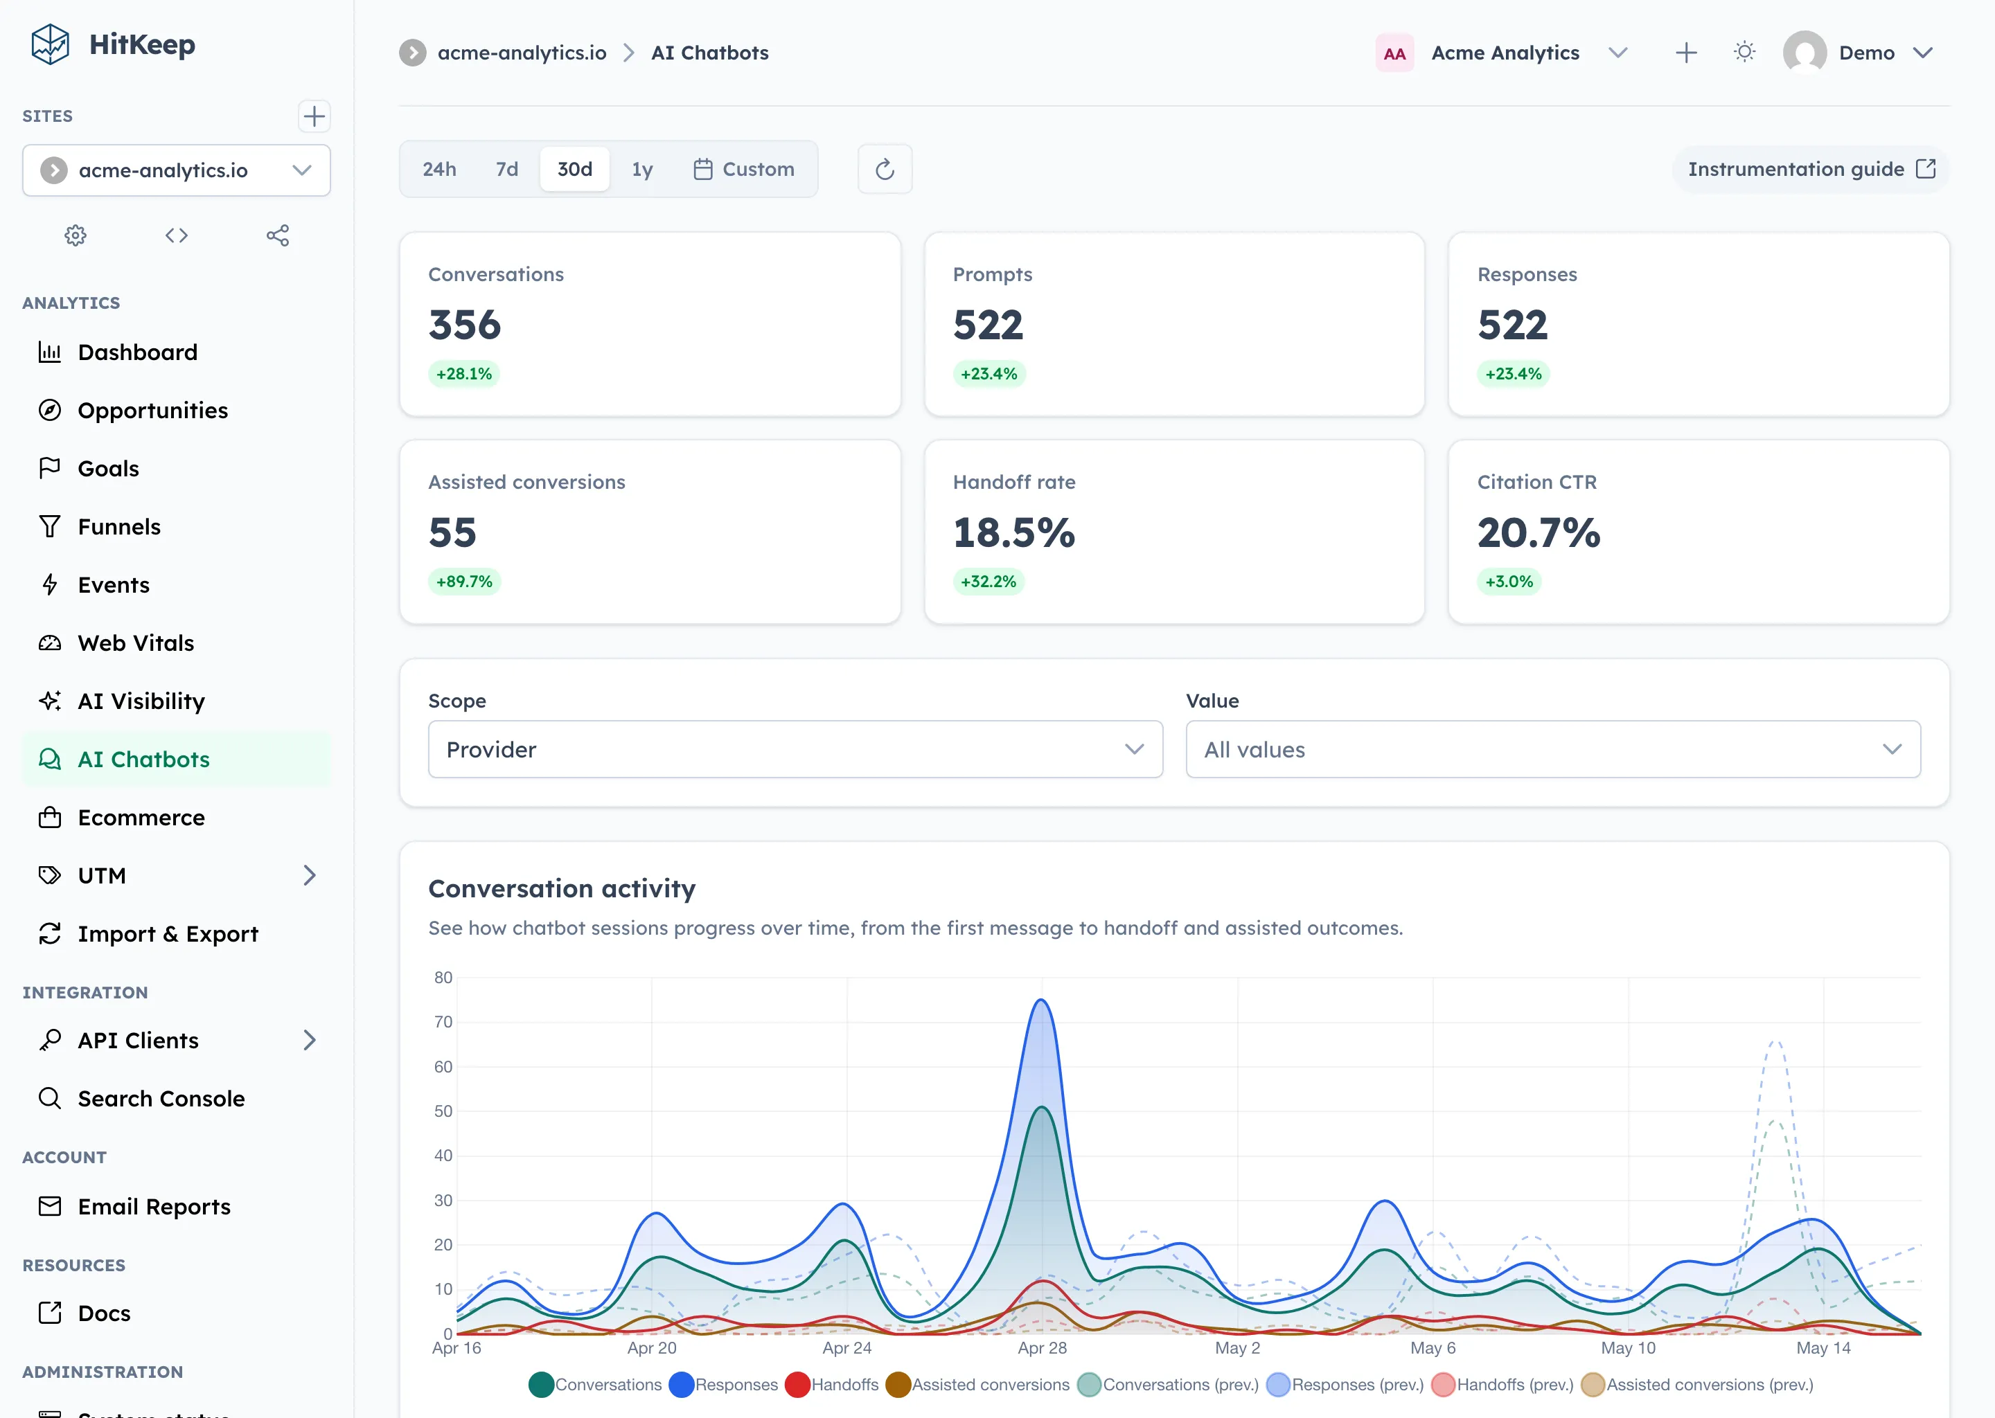Screen dimensions: 1995x1418
Task: Click the Docs external link icon
Action: tap(50, 1313)
